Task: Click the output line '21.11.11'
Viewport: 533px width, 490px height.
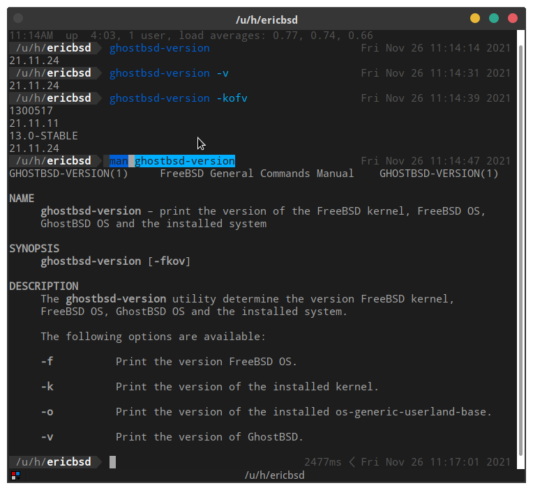Action: click(34, 123)
